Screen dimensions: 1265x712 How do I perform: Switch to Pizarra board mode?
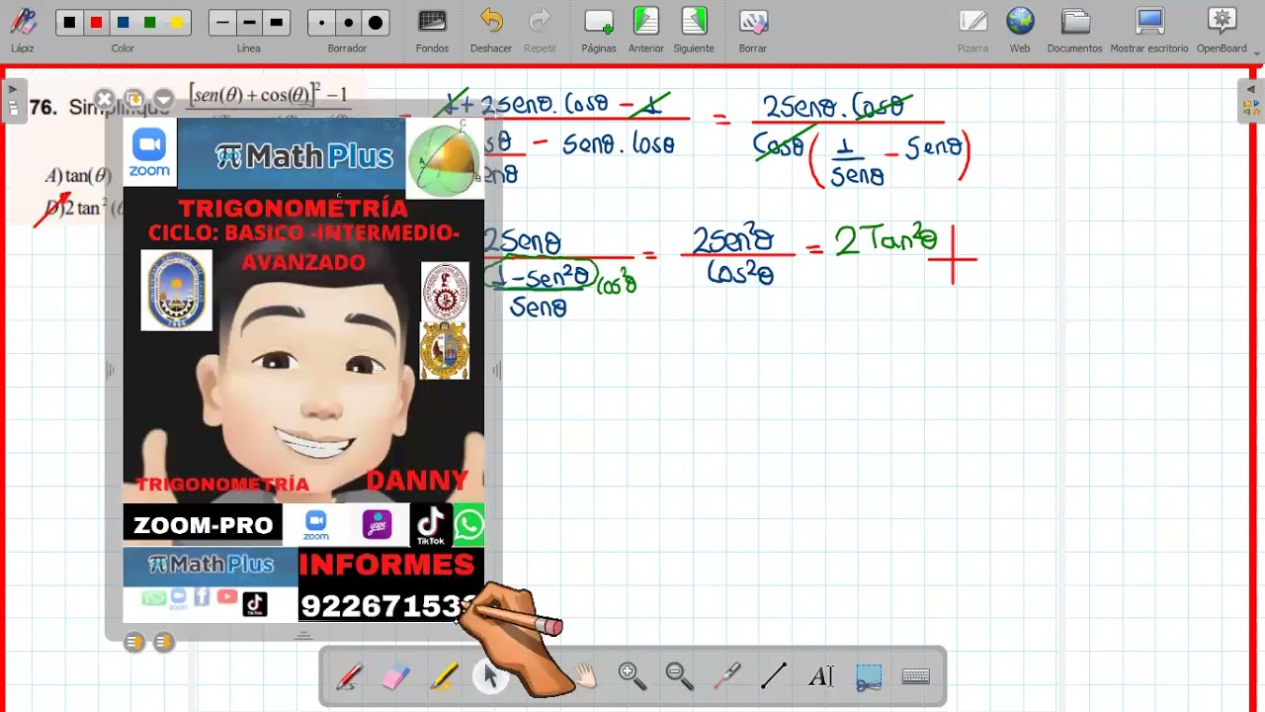pos(972,30)
